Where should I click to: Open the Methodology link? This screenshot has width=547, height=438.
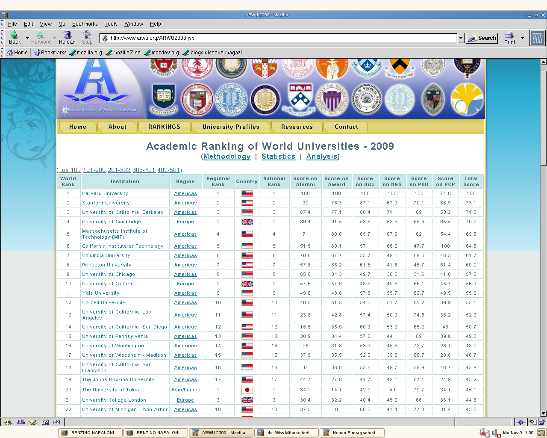(227, 157)
